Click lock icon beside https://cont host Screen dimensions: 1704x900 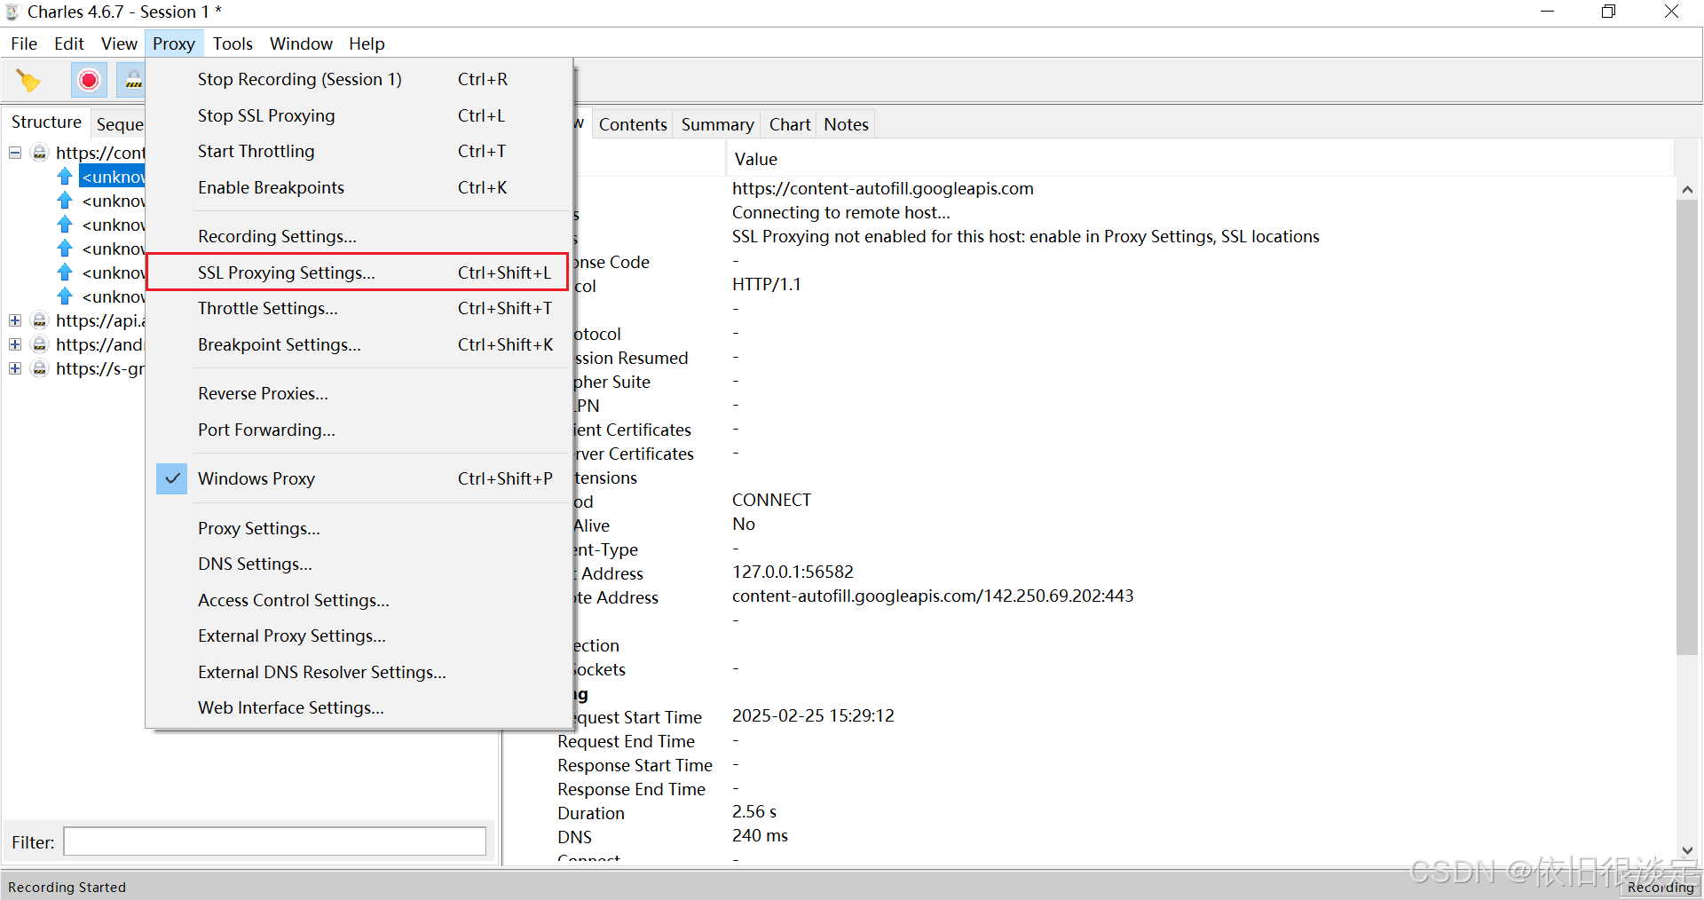click(x=39, y=153)
